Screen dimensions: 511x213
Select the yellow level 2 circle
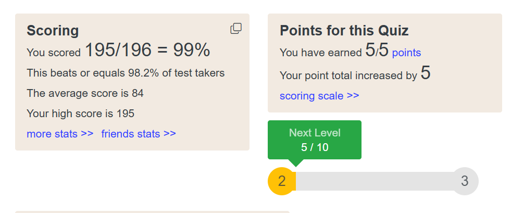(x=281, y=181)
